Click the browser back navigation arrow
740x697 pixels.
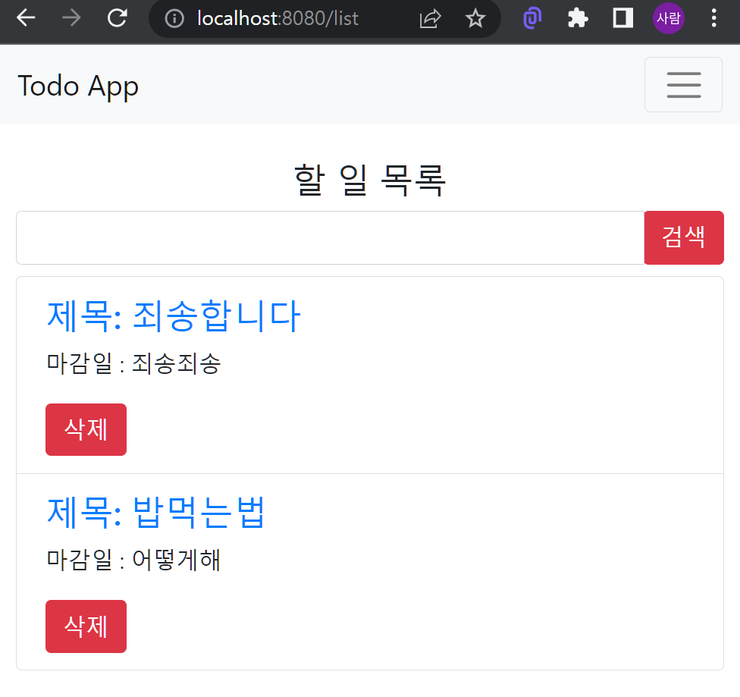click(x=25, y=17)
